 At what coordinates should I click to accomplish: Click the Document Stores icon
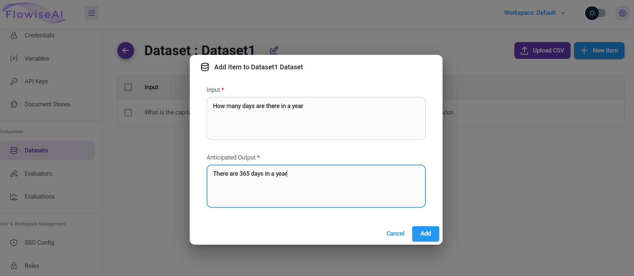coord(14,104)
